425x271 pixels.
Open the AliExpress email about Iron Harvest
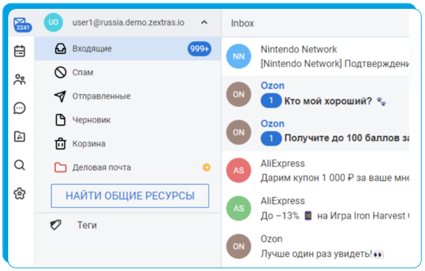pos(315,208)
